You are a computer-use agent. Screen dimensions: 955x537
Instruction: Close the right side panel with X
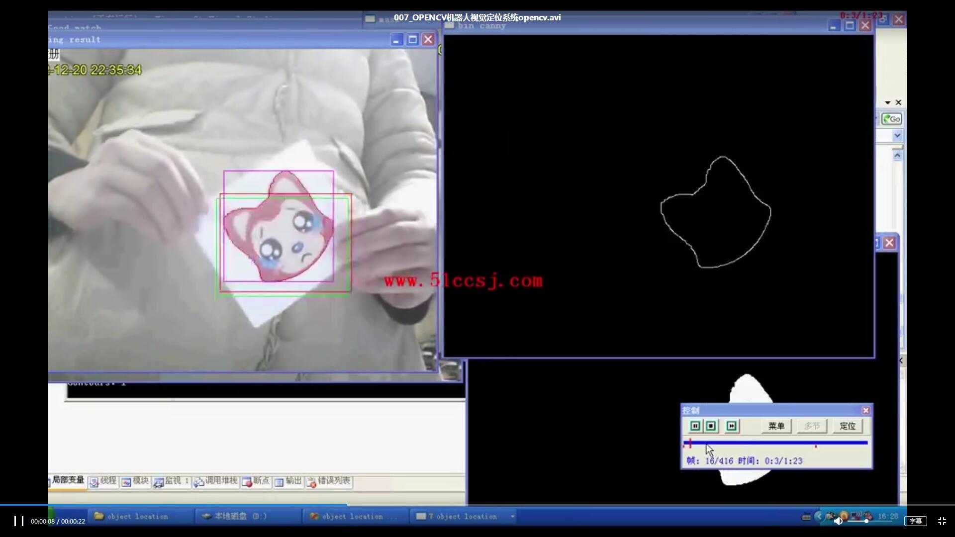[898, 102]
